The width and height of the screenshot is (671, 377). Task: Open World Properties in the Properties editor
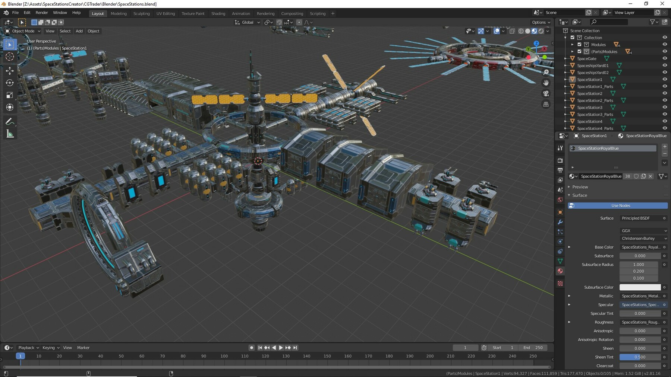(560, 200)
